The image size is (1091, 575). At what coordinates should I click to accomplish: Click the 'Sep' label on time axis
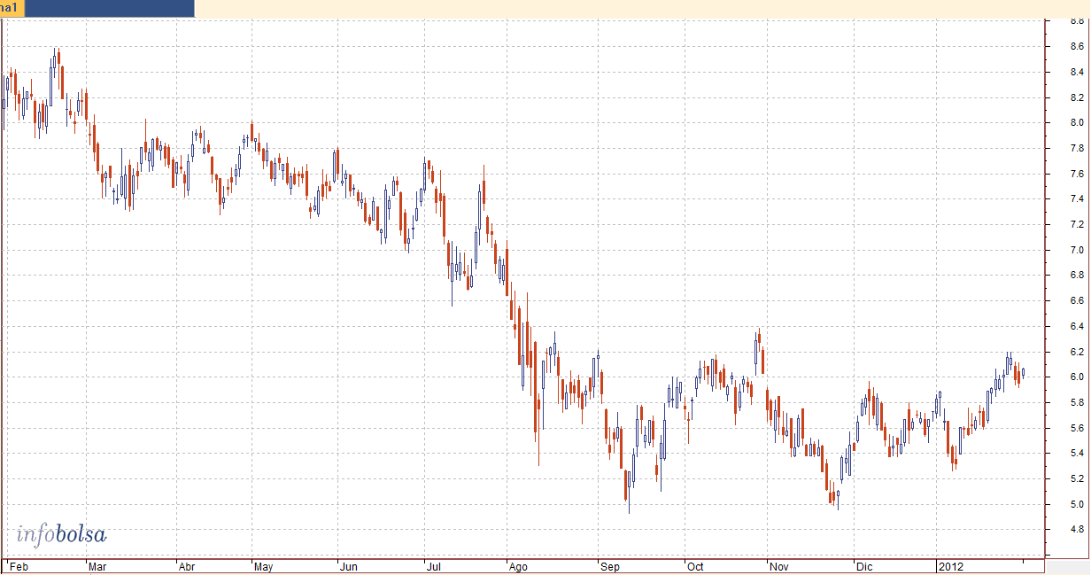pyautogui.click(x=609, y=565)
